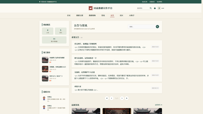Click fire icon under 河南梆子怎样成为豫剧
Viewport: 203px width, 114px height.
tap(50, 62)
